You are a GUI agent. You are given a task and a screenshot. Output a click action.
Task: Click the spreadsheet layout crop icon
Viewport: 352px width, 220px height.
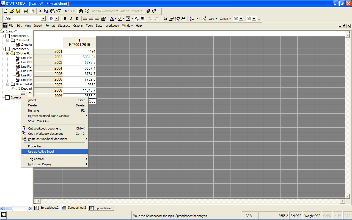pyautogui.click(x=165, y=19)
